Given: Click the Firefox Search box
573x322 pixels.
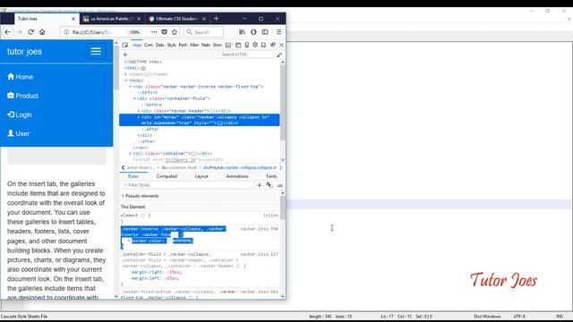Looking at the screenshot, I should 203,32.
